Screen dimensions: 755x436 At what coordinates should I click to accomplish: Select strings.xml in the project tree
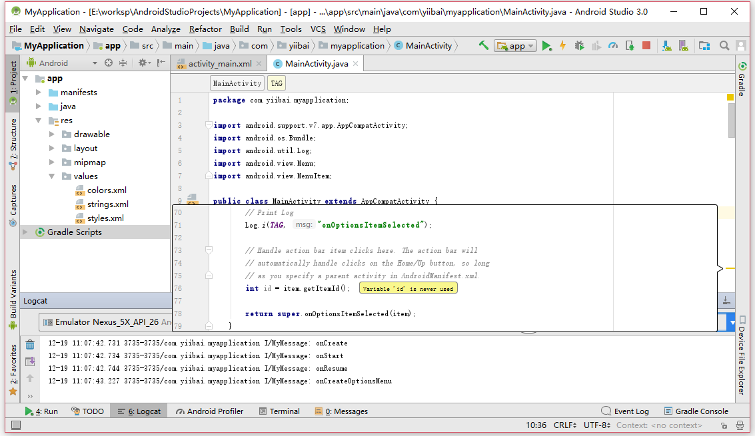tap(107, 204)
